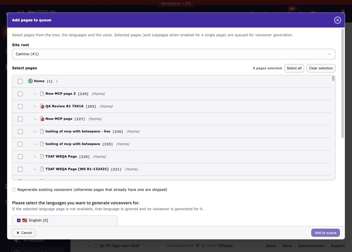This screenshot has width=352, height=252.
Task: Click QA-TR Page-wise 0928 in background tree
Action: (x=119, y=246)
